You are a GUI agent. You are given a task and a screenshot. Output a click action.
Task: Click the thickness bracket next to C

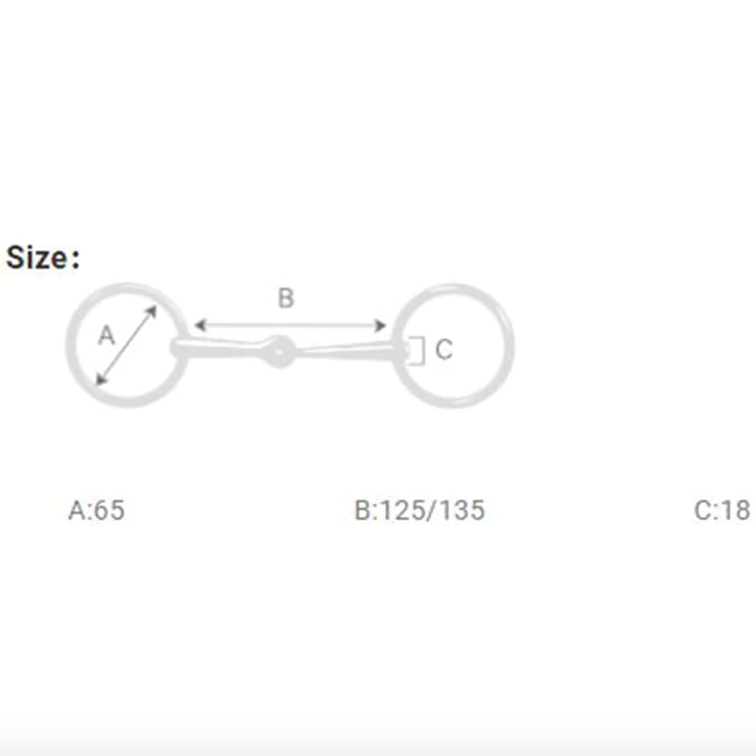coord(419,351)
